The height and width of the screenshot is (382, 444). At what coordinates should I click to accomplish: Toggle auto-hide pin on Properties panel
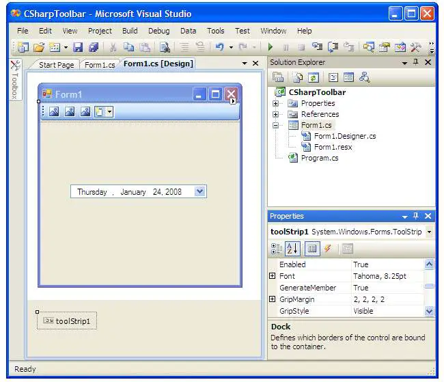(416, 216)
